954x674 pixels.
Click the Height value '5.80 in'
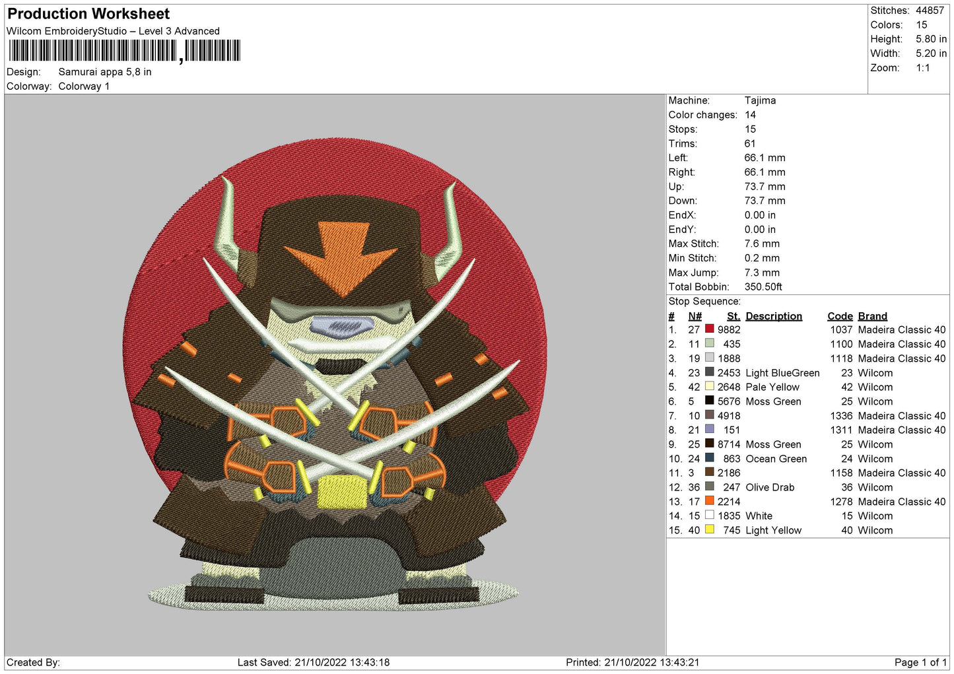(931, 40)
